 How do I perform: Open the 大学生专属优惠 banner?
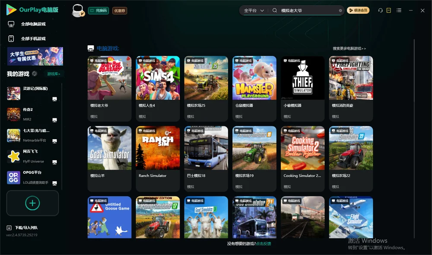35,56
